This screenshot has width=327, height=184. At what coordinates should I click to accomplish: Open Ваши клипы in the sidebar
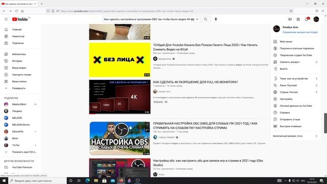point(20,81)
